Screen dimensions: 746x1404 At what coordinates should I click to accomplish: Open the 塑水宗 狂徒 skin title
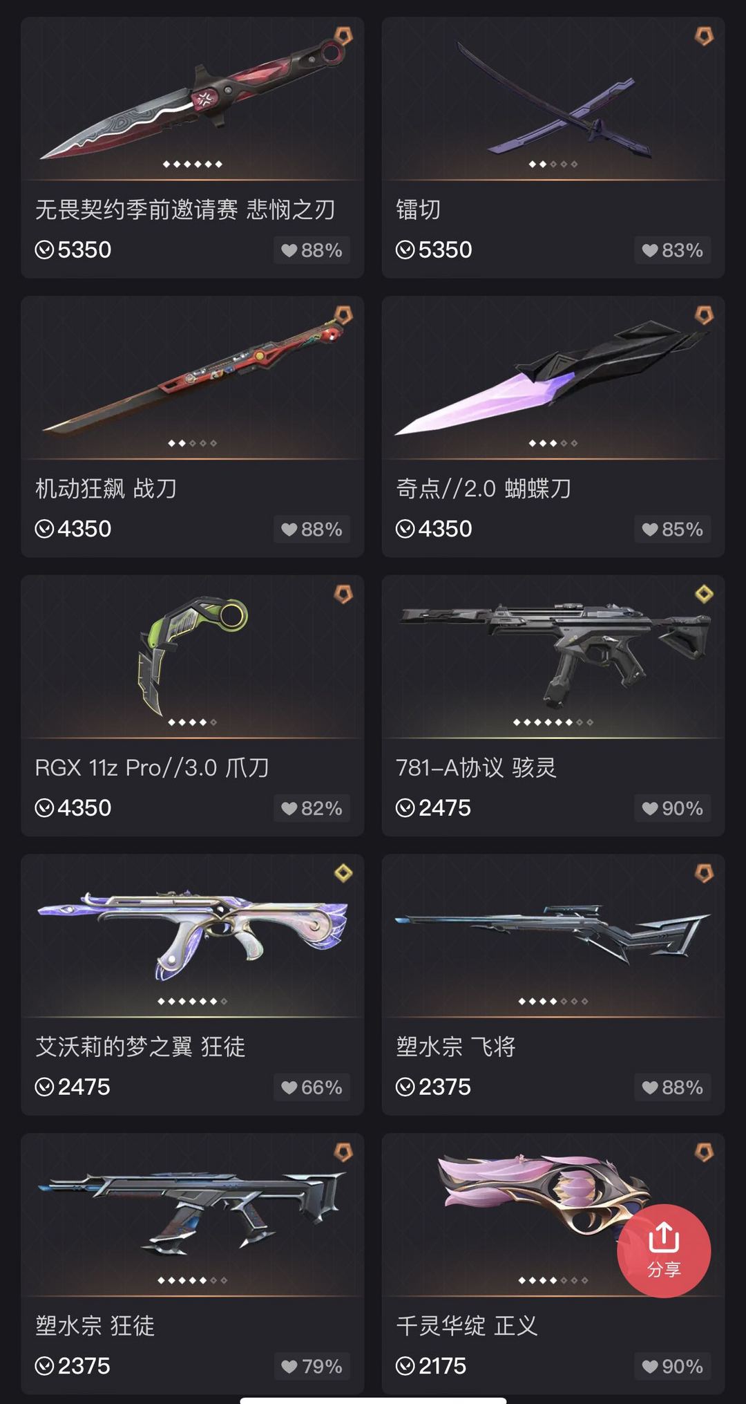[x=95, y=1326]
